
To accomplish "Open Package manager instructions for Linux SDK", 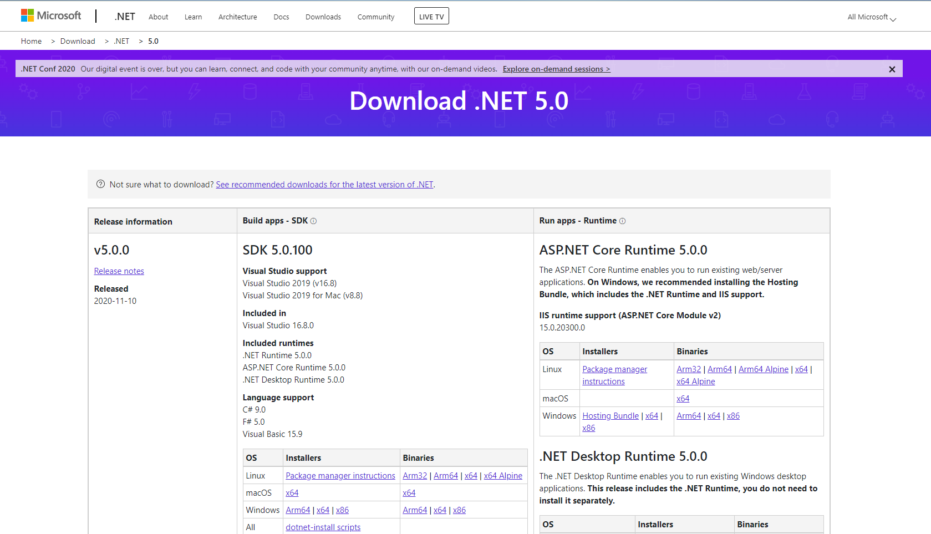I will [340, 475].
